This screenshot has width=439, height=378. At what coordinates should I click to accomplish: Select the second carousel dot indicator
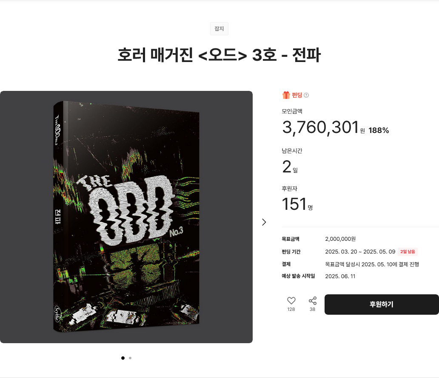pyautogui.click(x=130, y=358)
